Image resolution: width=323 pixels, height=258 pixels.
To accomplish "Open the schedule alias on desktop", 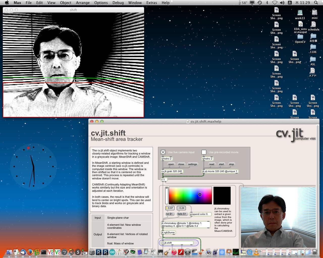I will tap(313, 24).
